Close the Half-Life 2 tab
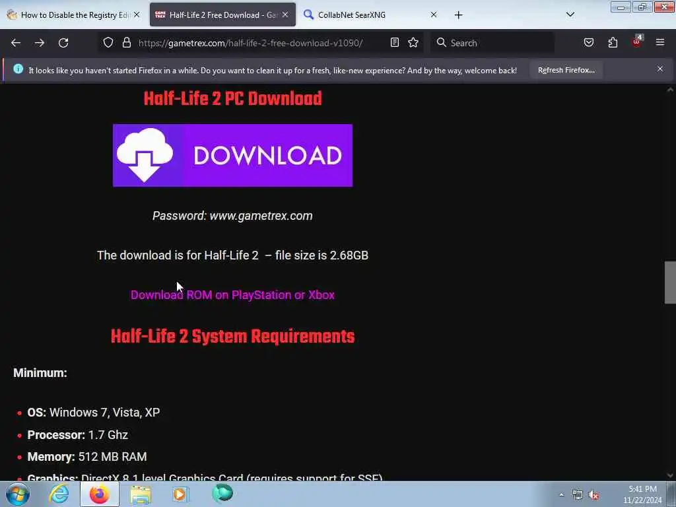 [x=285, y=15]
